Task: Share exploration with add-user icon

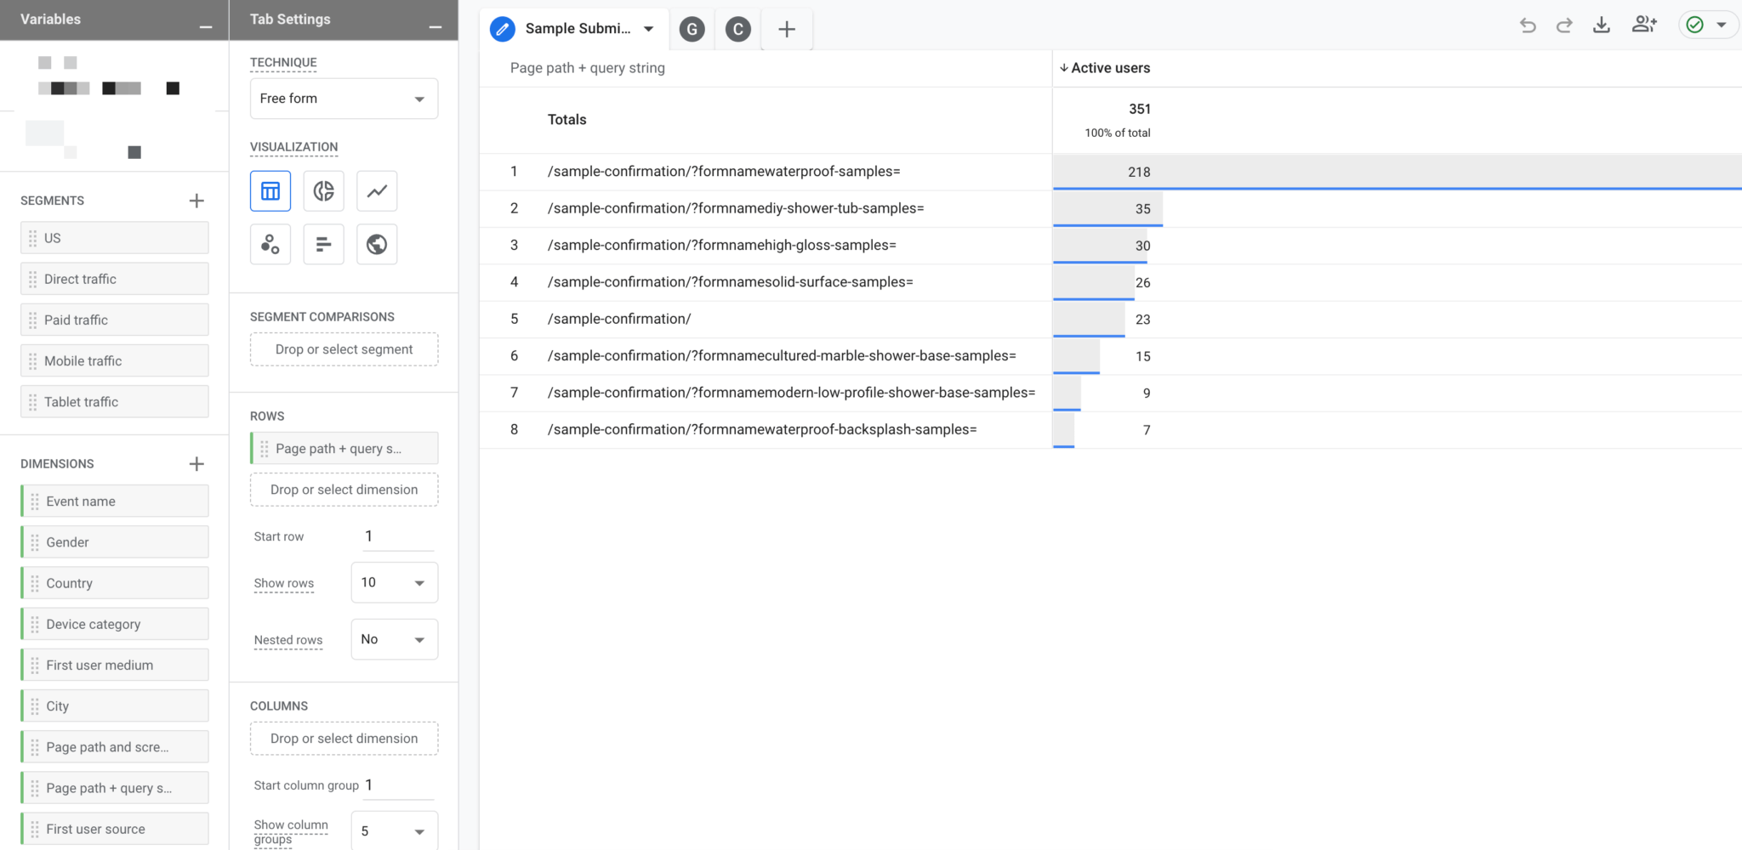Action: 1643,25
